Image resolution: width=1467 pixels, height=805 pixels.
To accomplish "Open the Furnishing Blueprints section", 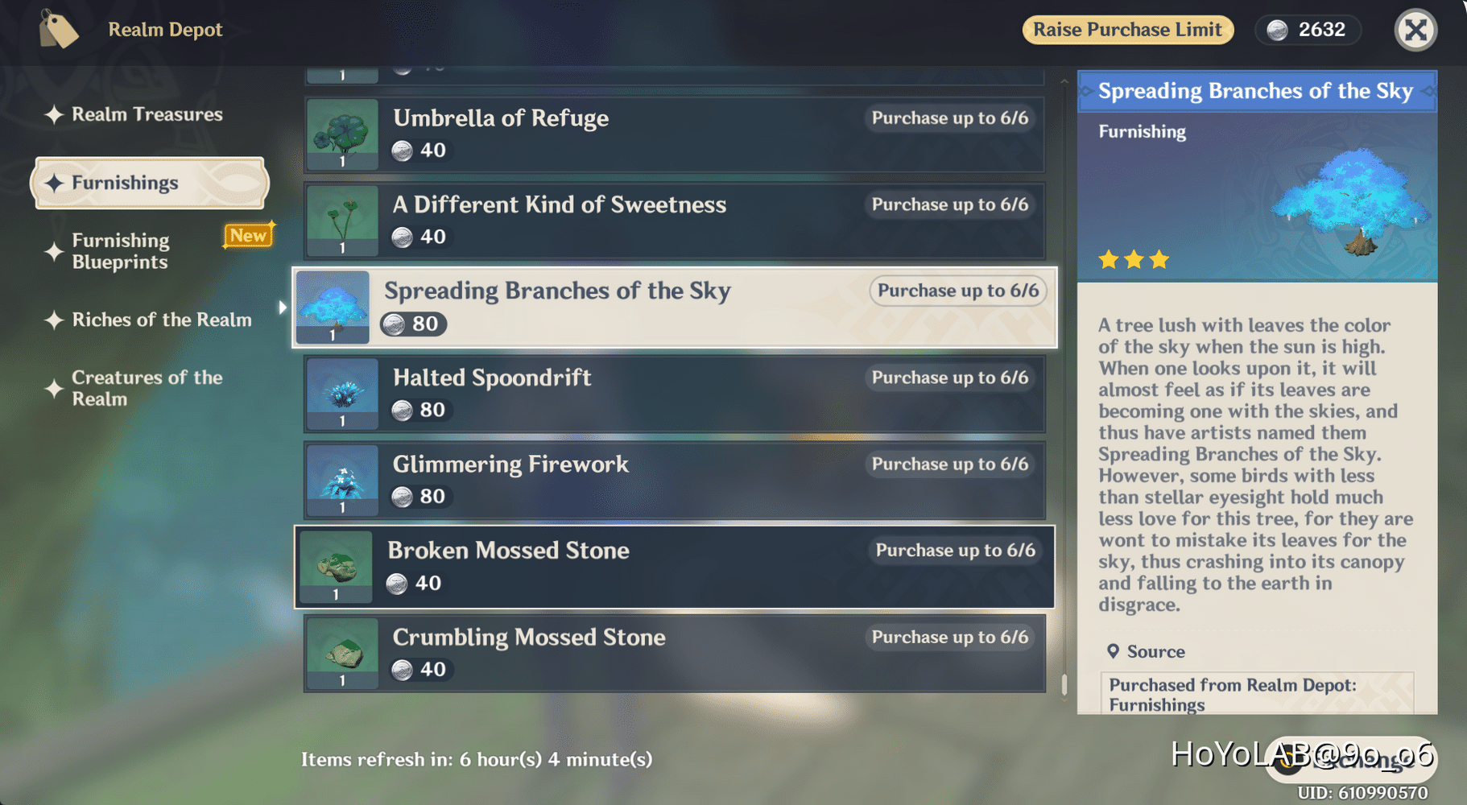I will 119,250.
